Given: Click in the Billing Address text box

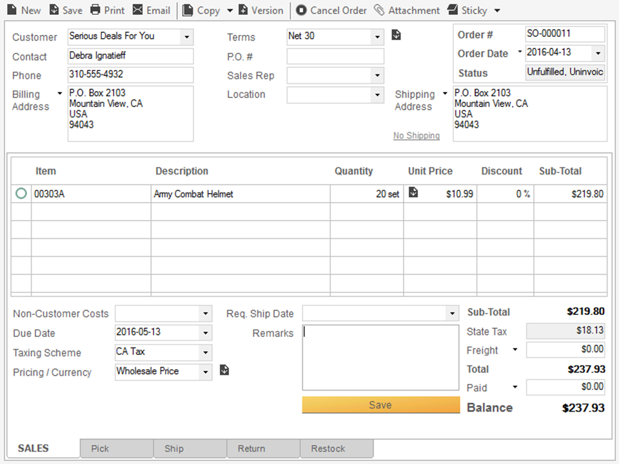Looking at the screenshot, I should point(130,114).
